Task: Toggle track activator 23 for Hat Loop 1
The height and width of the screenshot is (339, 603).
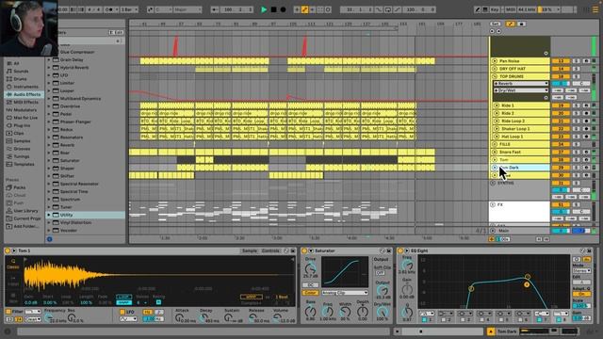Action: click(561, 137)
